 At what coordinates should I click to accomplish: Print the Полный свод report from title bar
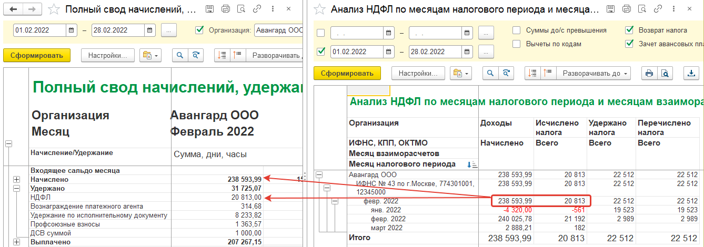pos(225,9)
